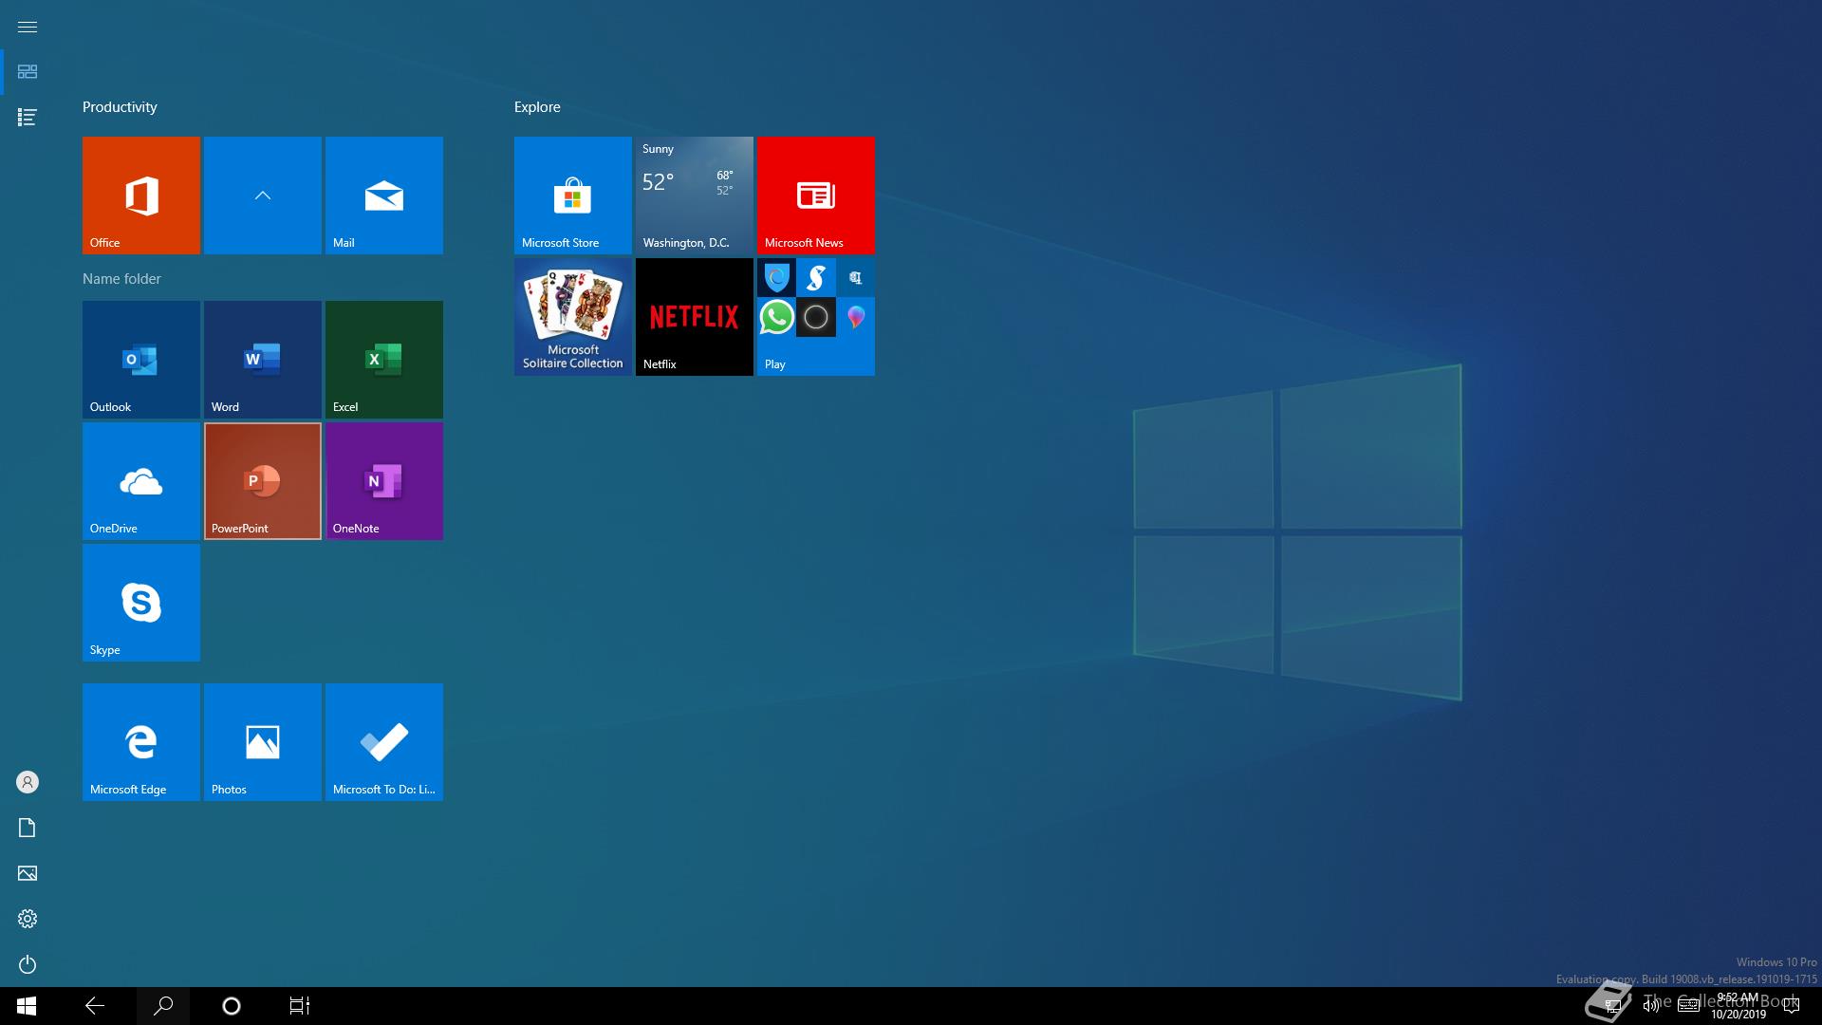Open the volume control tray icon
Screen dimensions: 1822x1025
(1650, 1006)
